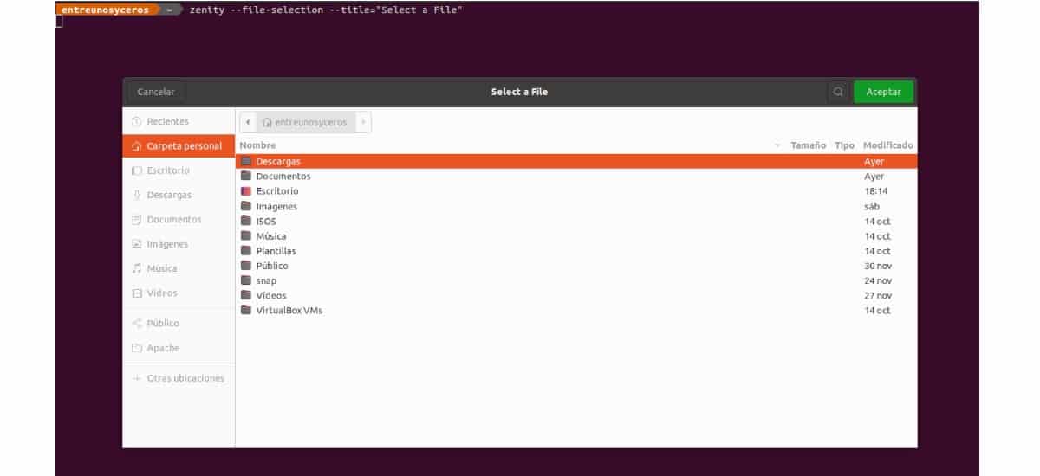Open the Descargas sidebar shortcut

point(168,195)
